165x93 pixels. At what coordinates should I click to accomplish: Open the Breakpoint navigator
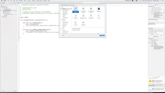pos(13,5)
